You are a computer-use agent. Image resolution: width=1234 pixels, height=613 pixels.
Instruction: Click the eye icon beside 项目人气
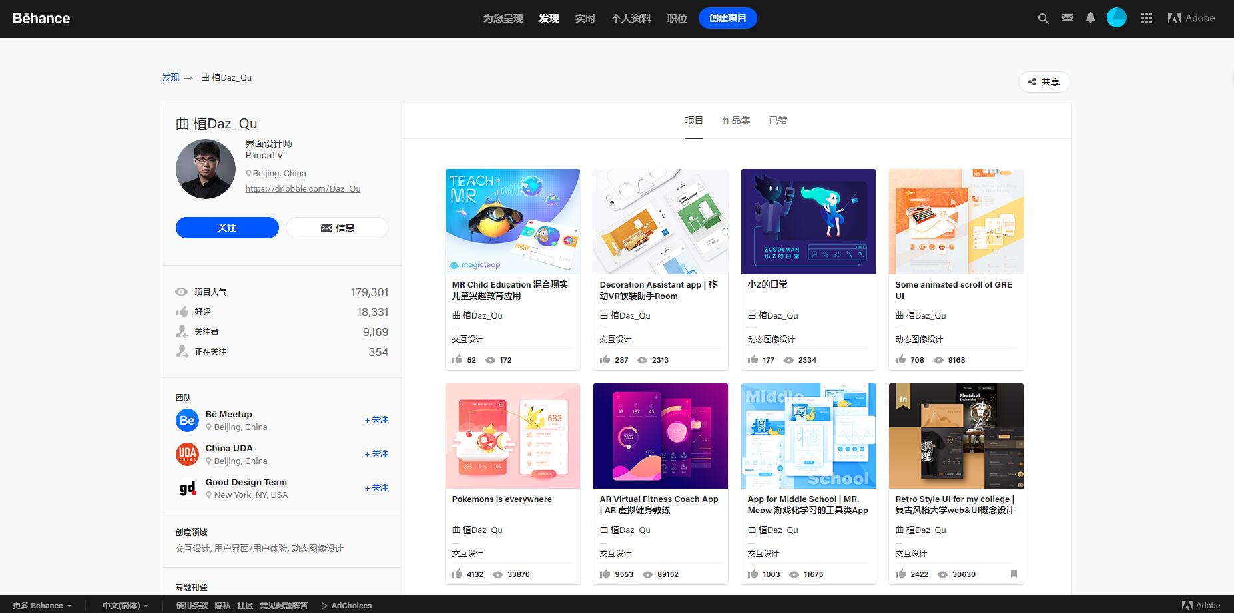[x=182, y=292]
